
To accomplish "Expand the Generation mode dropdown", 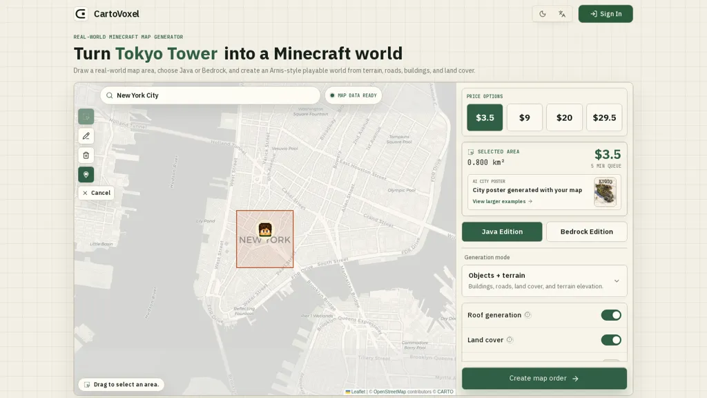I will 544,281.
